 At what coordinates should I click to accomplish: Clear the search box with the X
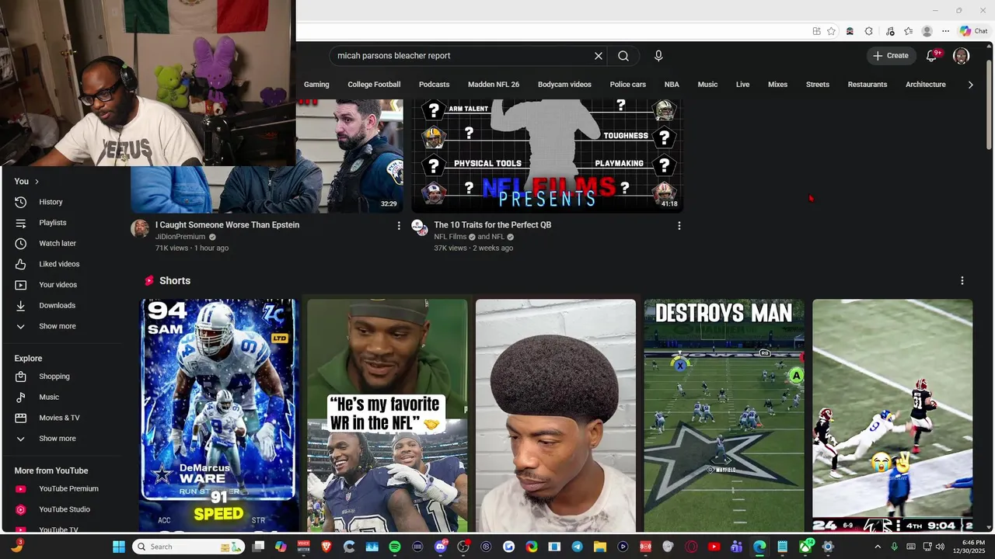(599, 56)
